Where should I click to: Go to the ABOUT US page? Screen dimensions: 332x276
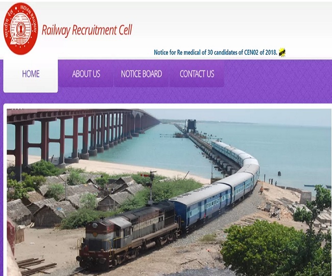(86, 74)
